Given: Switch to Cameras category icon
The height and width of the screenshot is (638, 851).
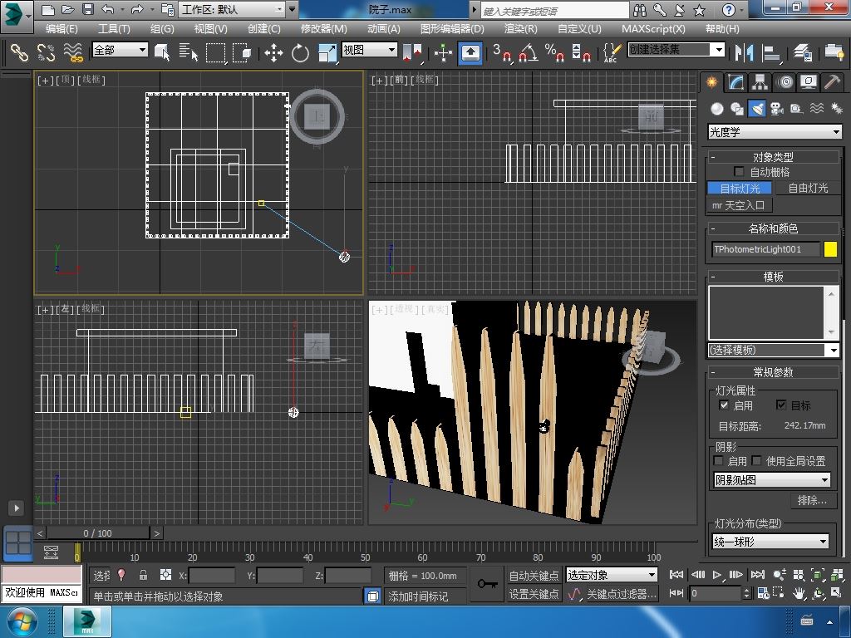Looking at the screenshot, I should 776,109.
